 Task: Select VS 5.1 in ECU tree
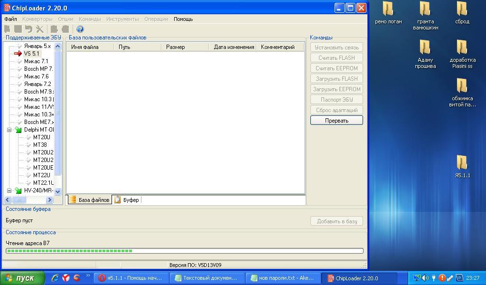[32, 54]
